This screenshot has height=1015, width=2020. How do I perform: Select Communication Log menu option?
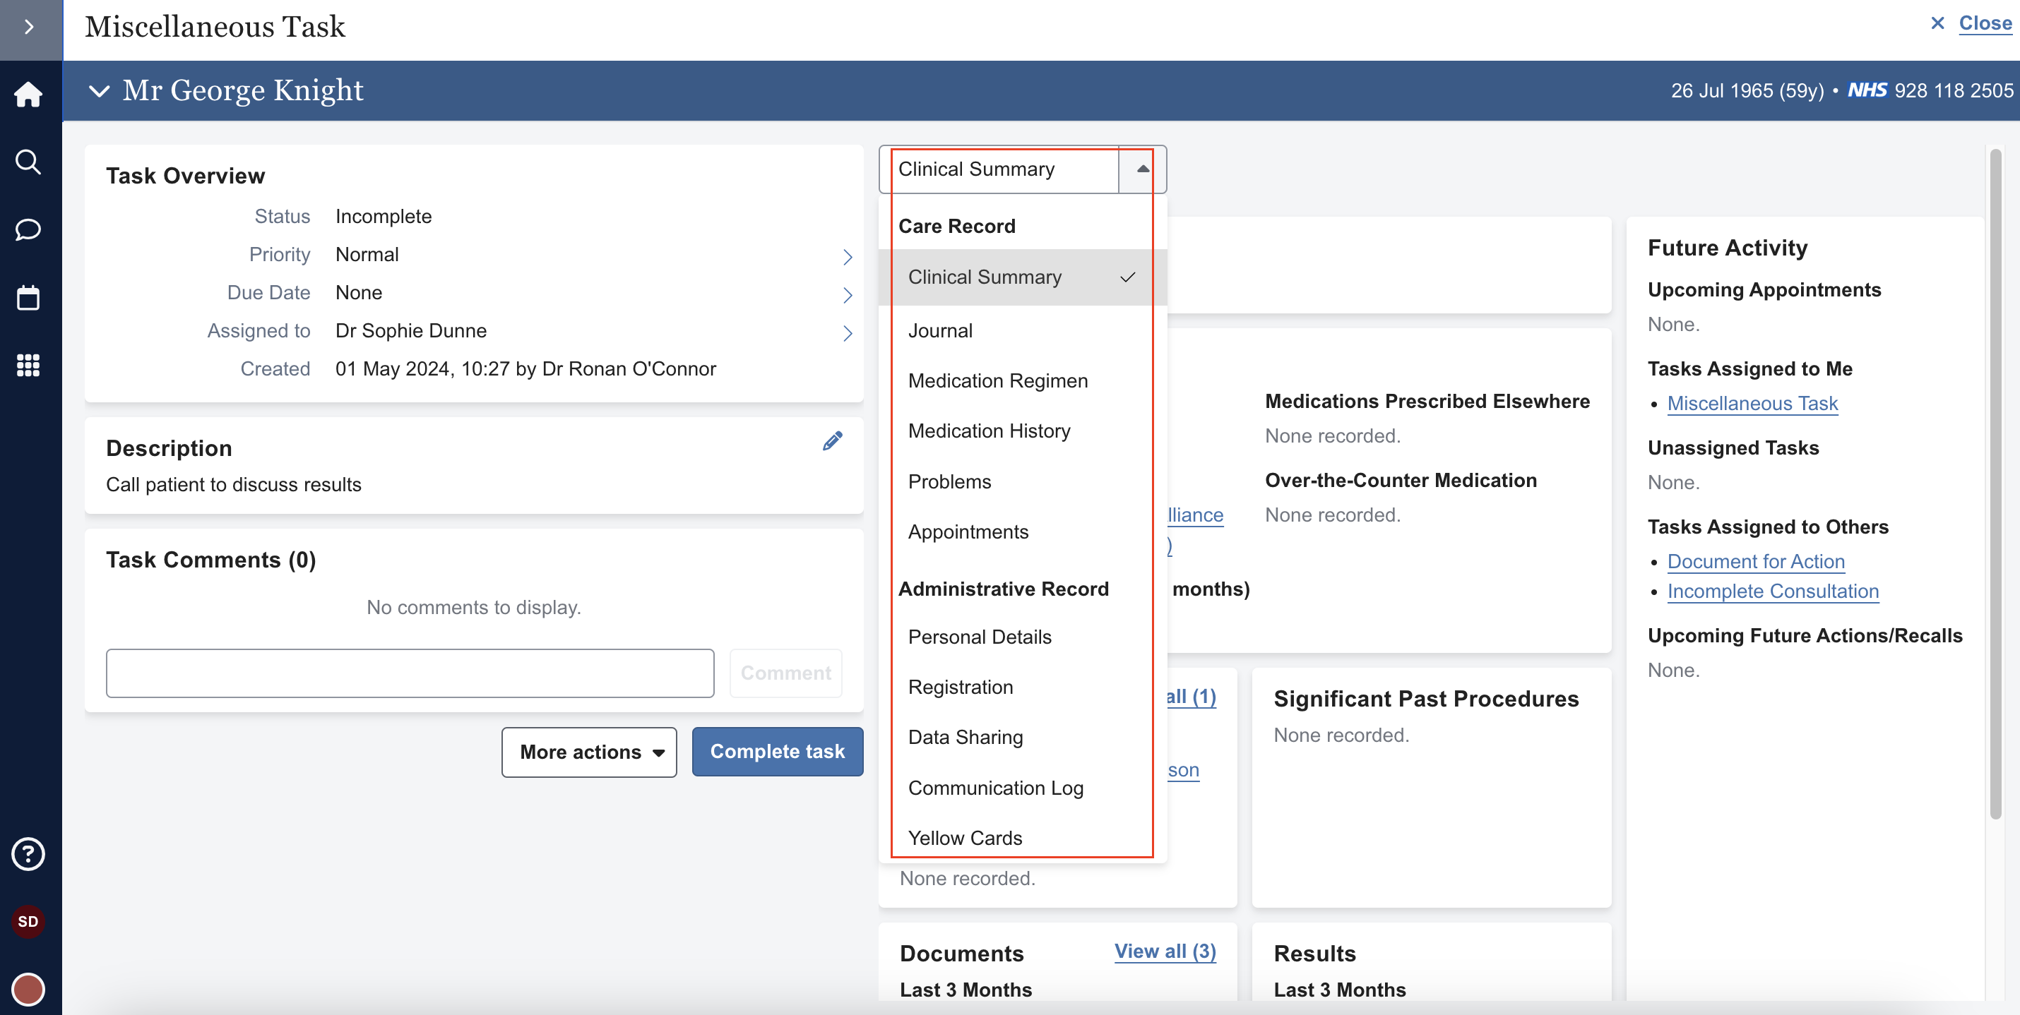tap(995, 788)
